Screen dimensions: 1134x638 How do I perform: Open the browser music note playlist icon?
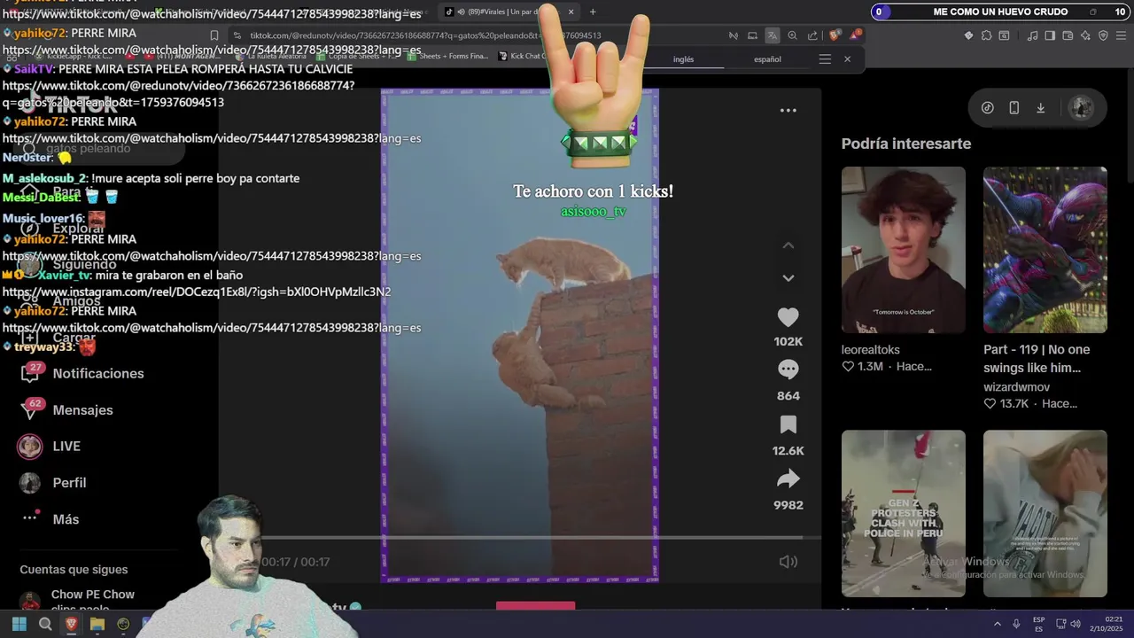pos(1032,35)
